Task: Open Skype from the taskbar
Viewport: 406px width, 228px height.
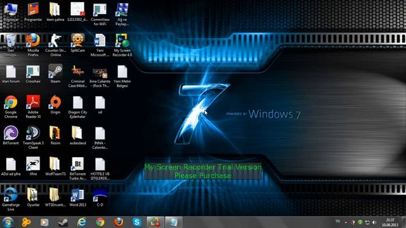Action: click(x=137, y=222)
